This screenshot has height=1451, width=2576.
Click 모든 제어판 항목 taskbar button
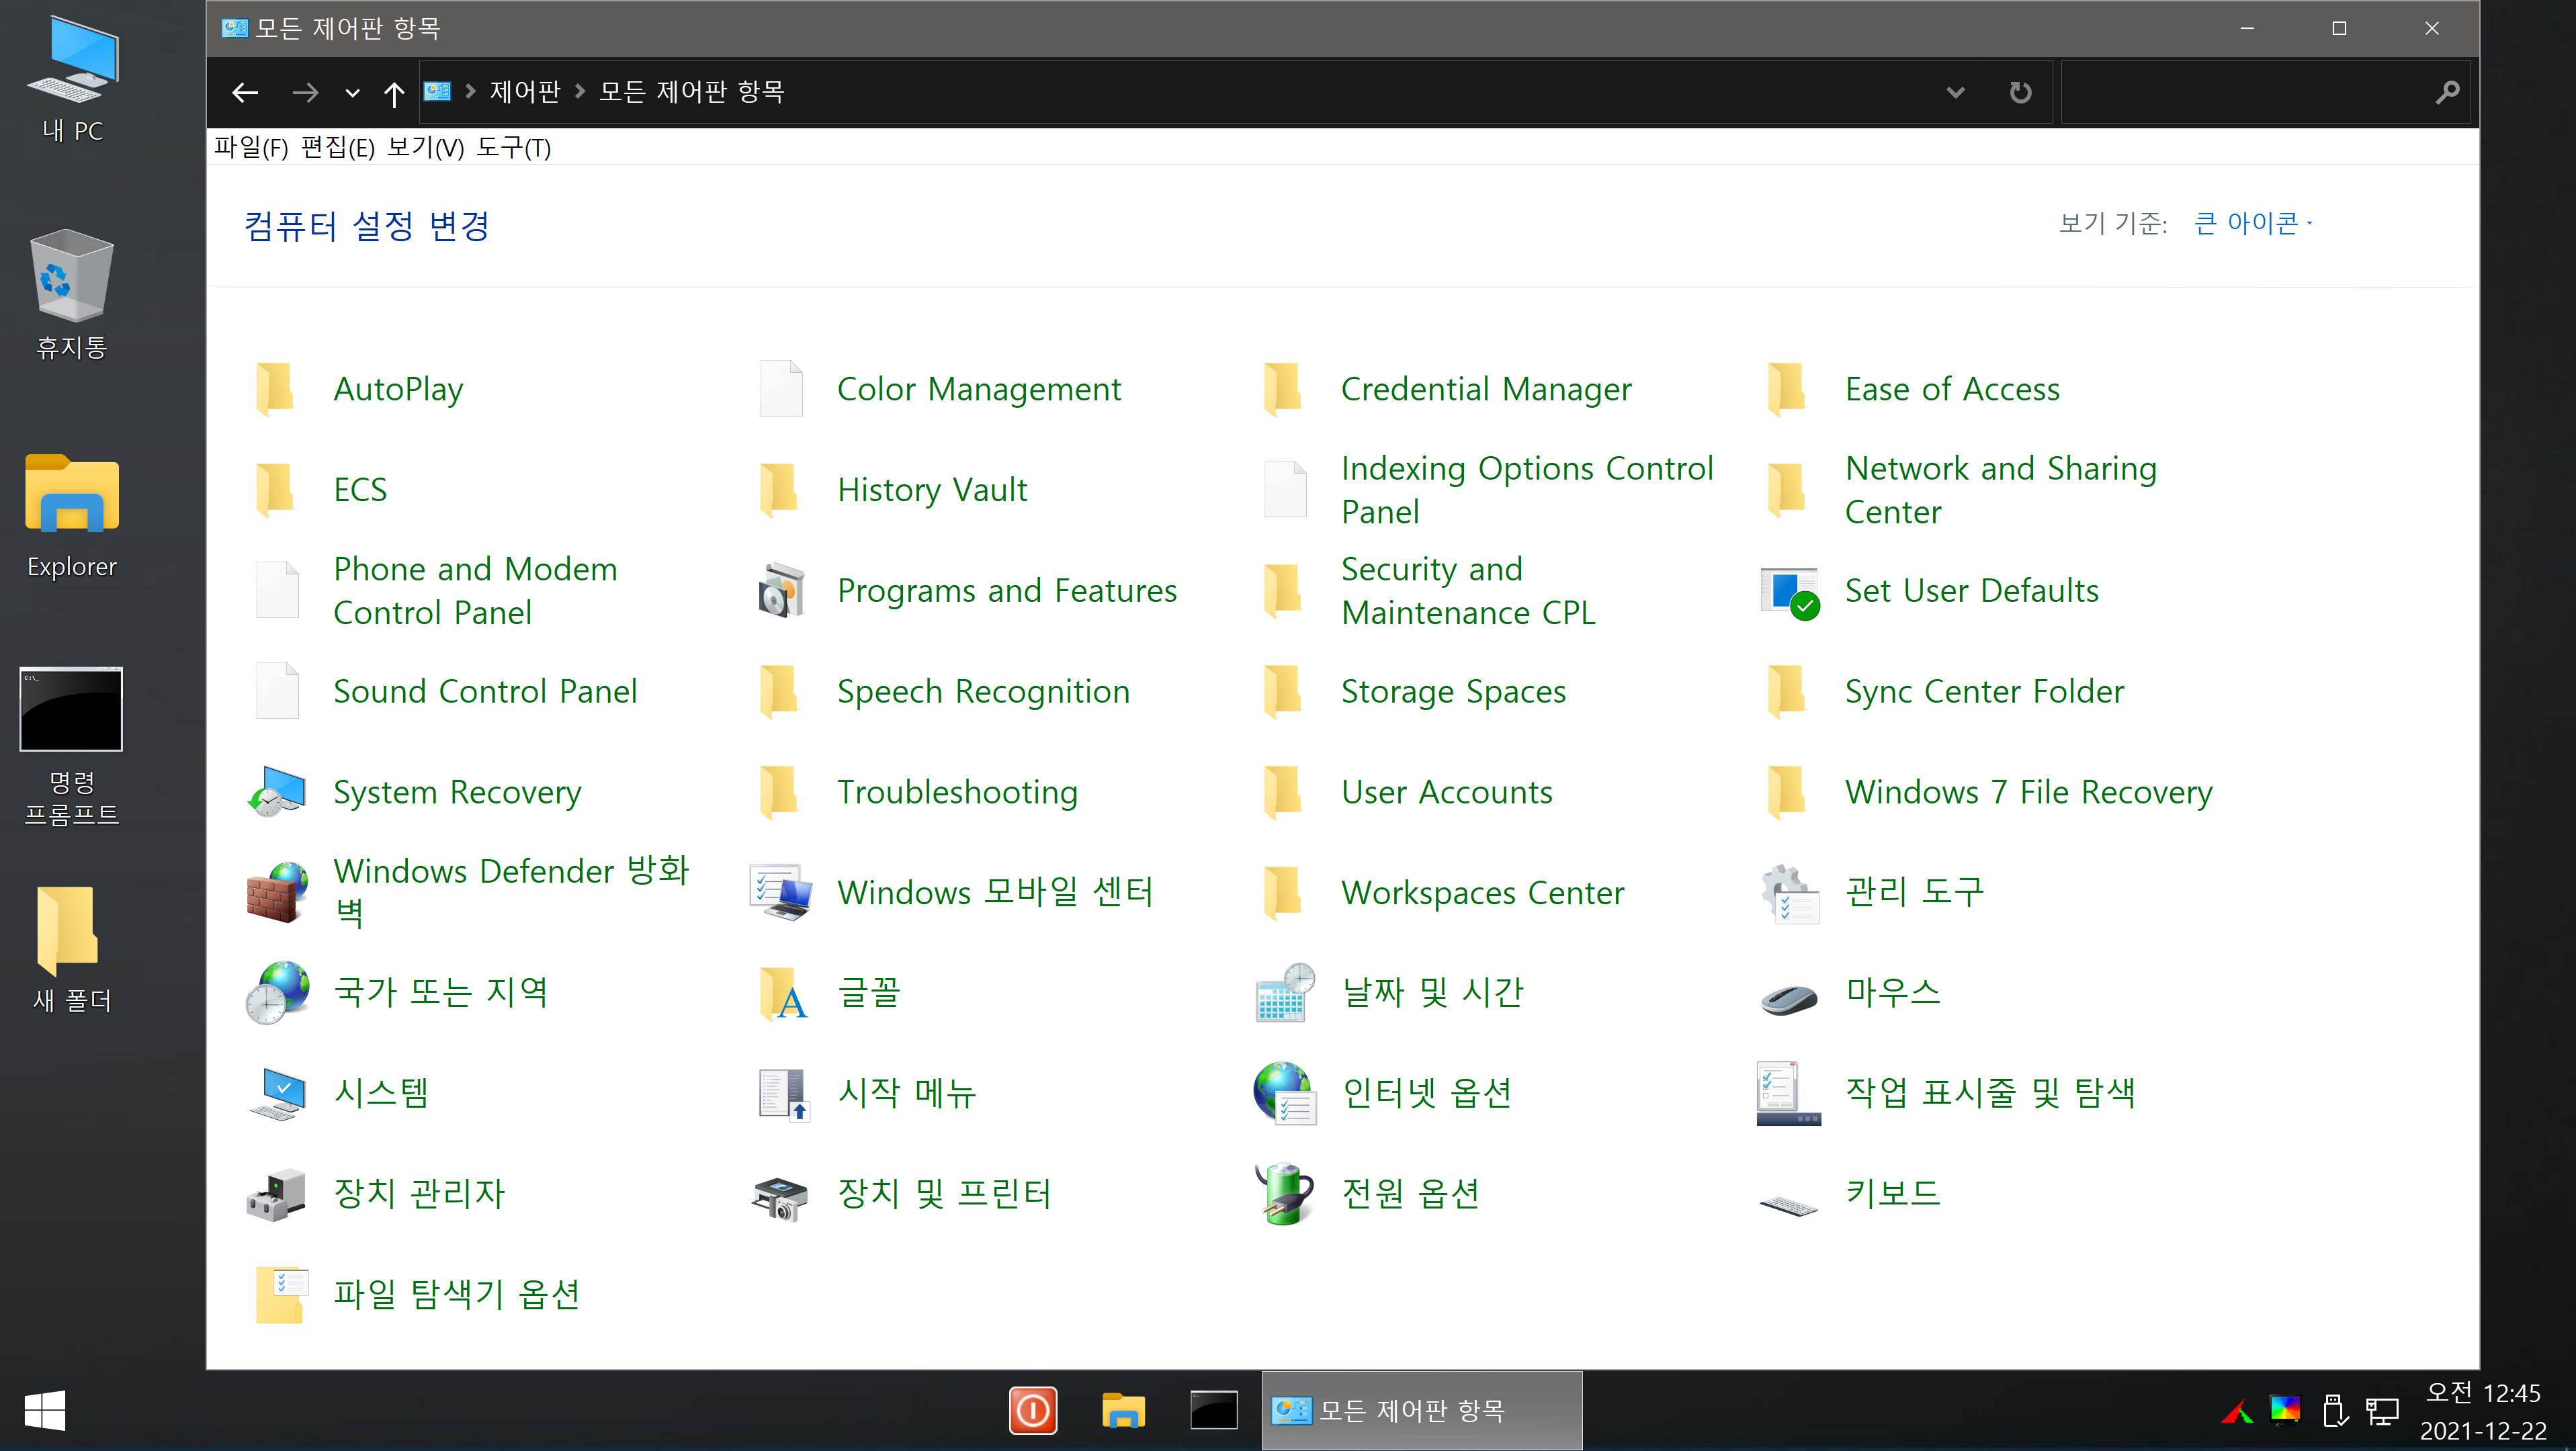click(1421, 1411)
